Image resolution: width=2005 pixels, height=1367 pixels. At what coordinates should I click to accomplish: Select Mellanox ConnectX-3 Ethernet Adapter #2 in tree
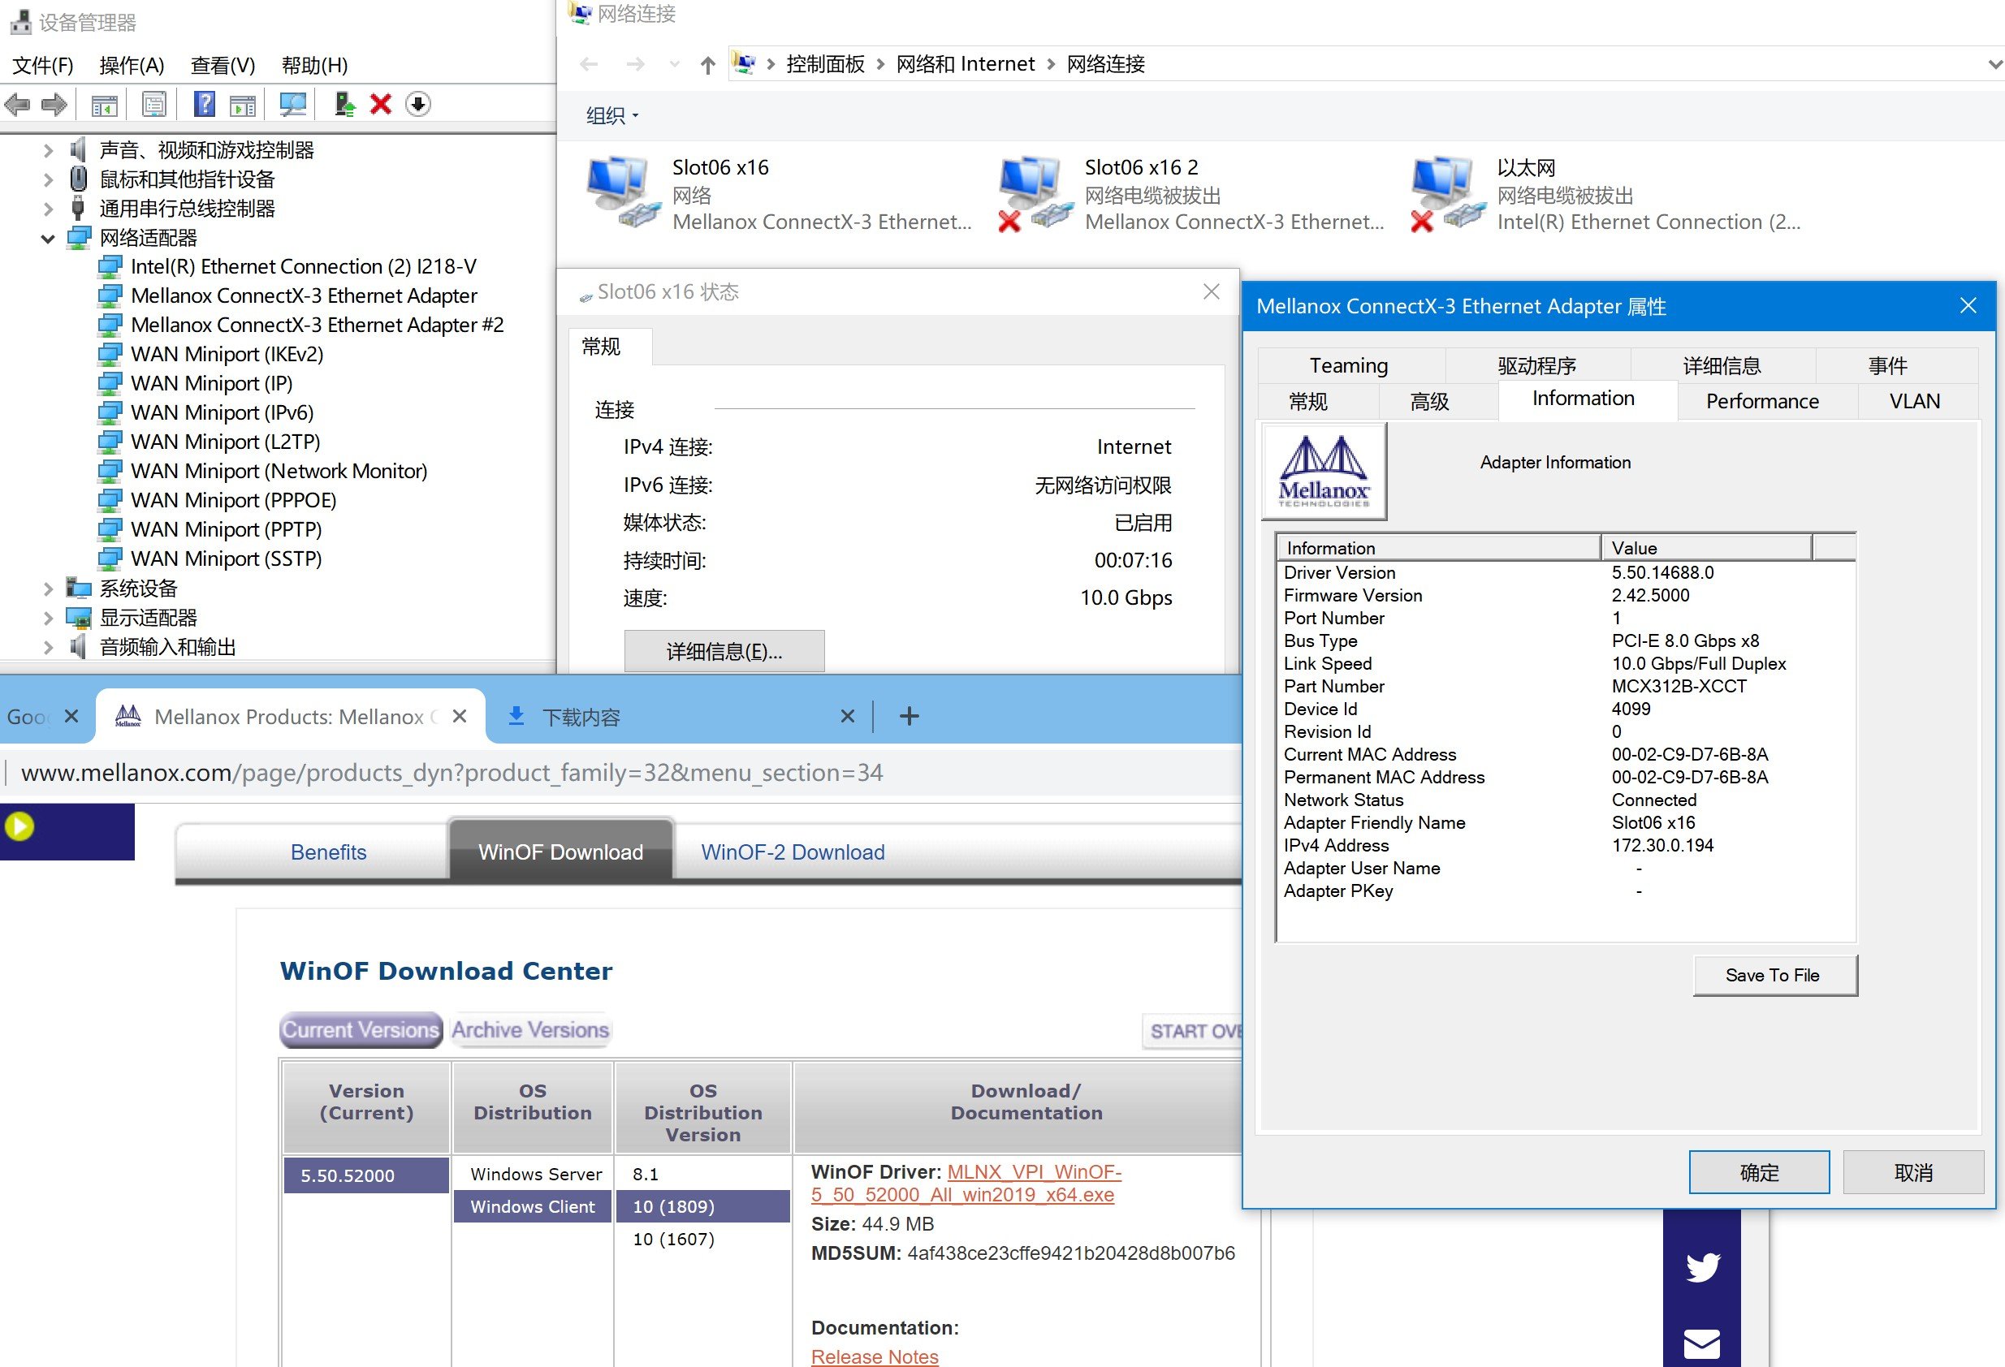317,326
